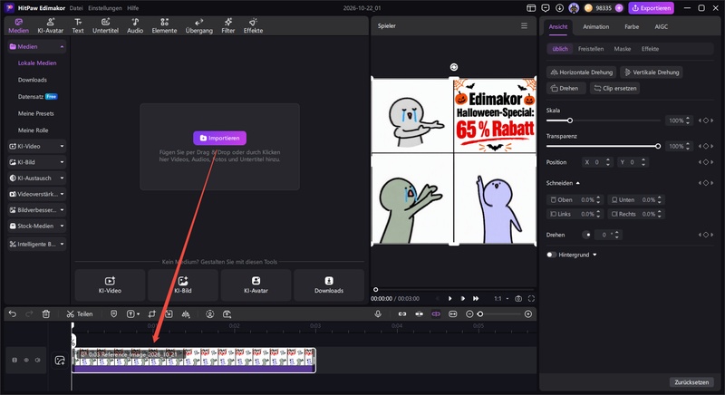Open the Audio section
Viewport: 725px width, 395px height.
click(135, 26)
